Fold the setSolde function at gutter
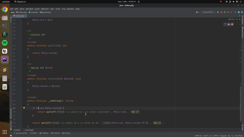The height and width of the screenshot is (137, 244). pyautogui.click(x=21, y=79)
